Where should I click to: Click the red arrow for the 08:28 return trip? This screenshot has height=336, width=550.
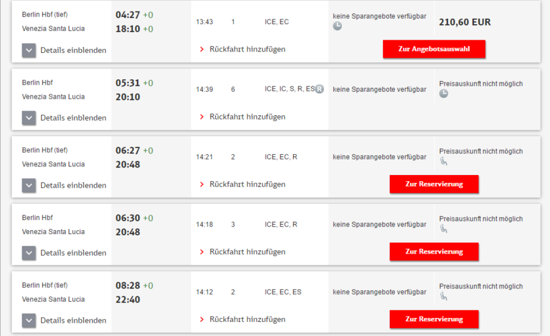click(x=202, y=319)
